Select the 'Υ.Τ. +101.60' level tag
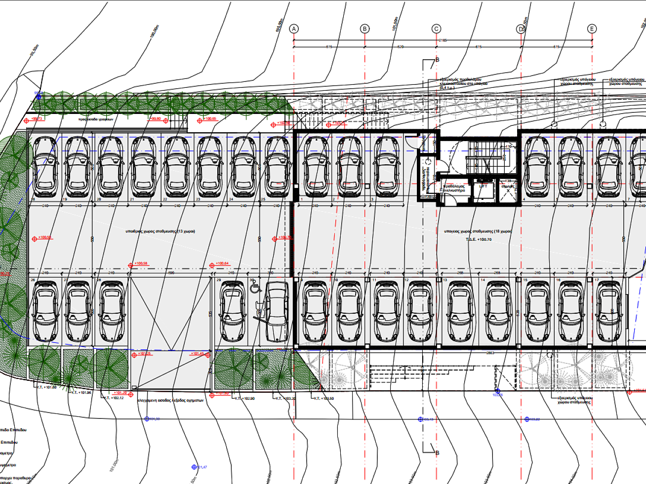The height and width of the screenshot is (484, 646). [x=46, y=387]
